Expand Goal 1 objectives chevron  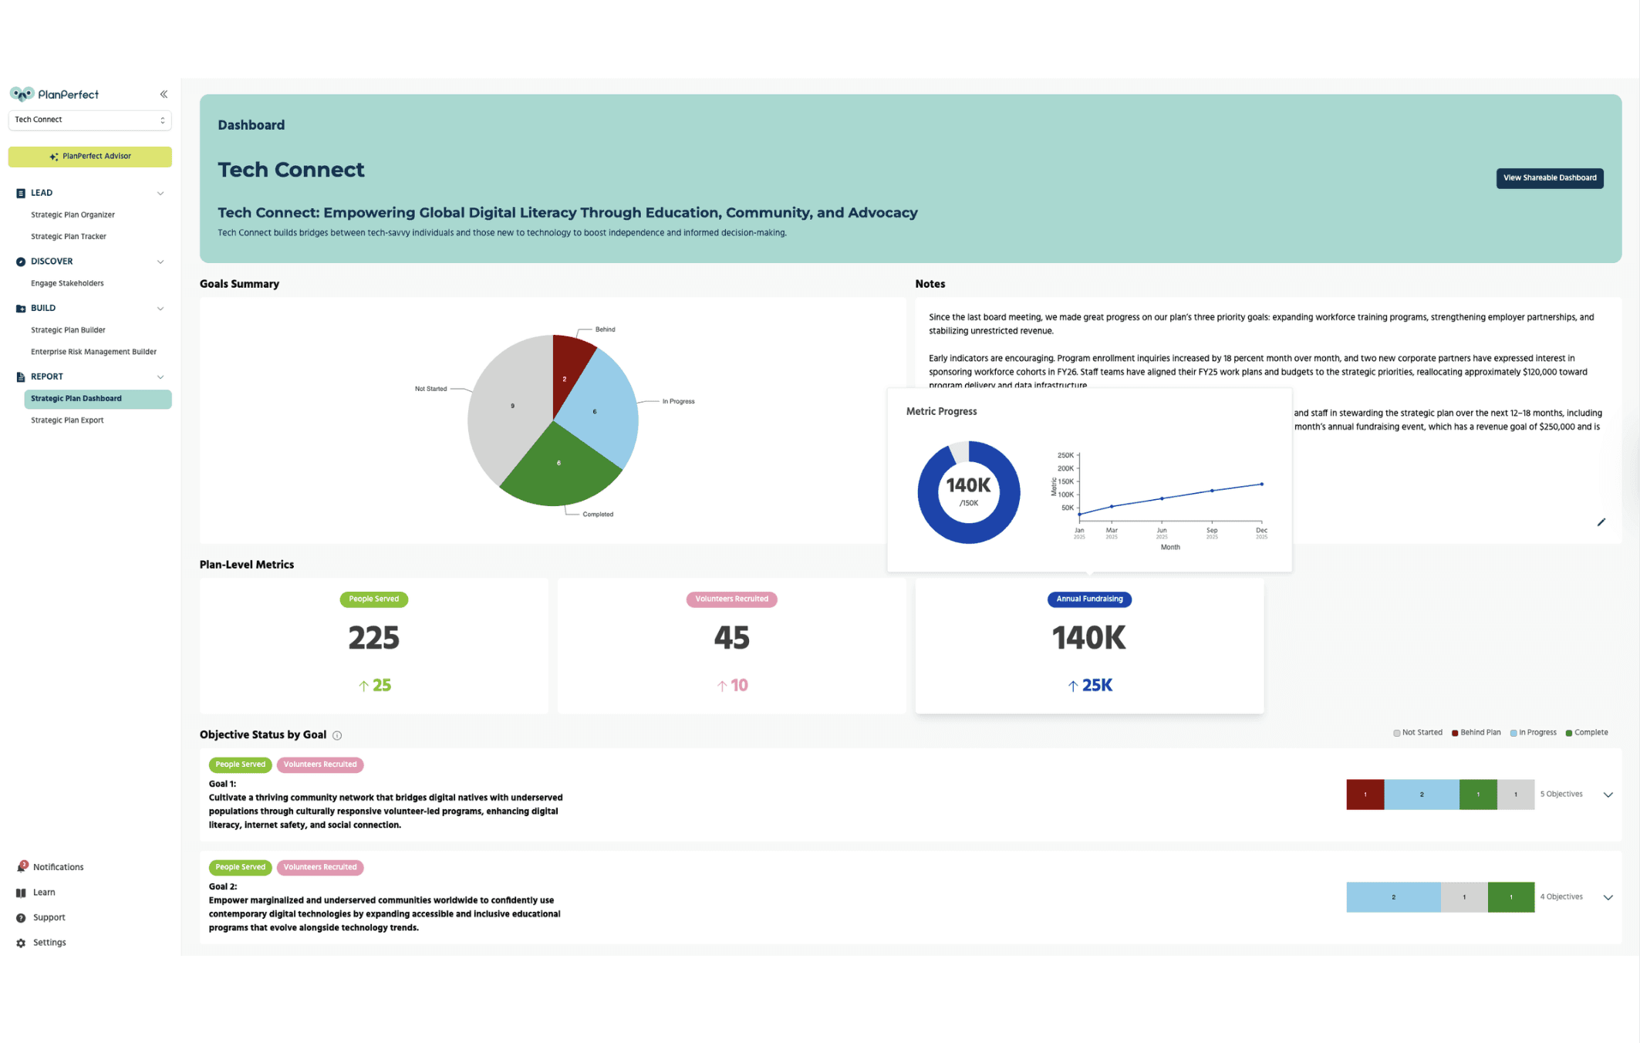pos(1608,795)
